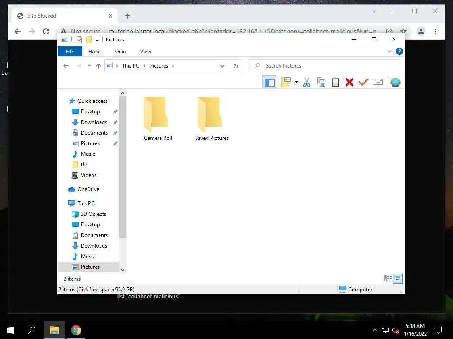453x339 pixels.
Task: Click the Email envelope toolbar icon
Action: point(378,83)
